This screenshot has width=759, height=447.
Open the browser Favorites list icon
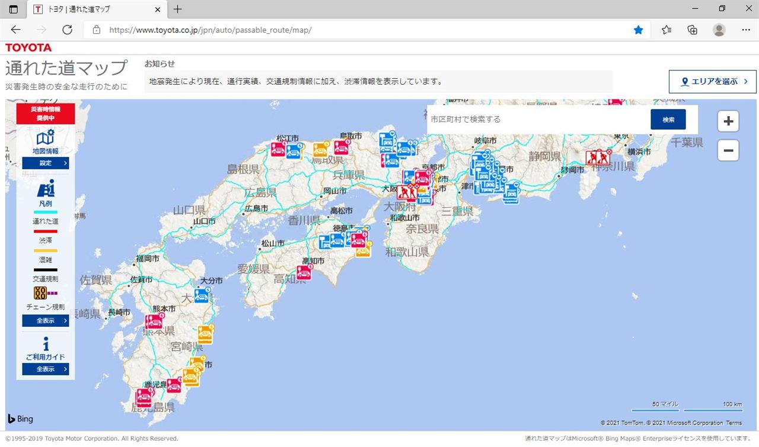tap(666, 30)
